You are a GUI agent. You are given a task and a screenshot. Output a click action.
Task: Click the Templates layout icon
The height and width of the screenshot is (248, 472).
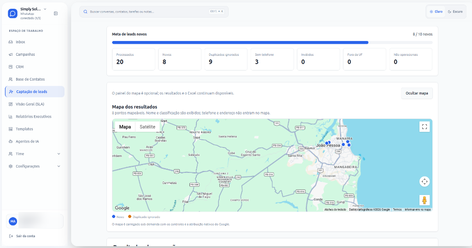point(11,129)
